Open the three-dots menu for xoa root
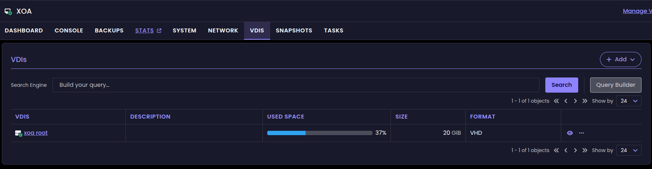The image size is (652, 169). 581,133
